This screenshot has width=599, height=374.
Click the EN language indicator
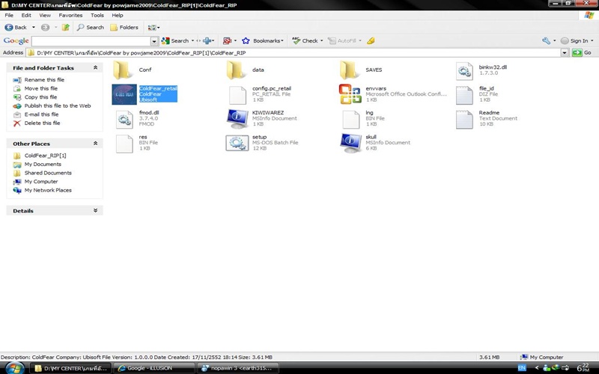(x=522, y=368)
